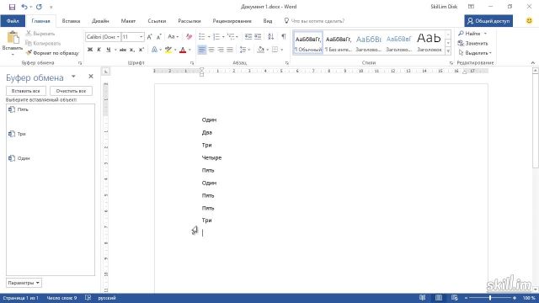This screenshot has width=539, height=303.
Task: Adjust the zoom slider handle
Action: pyautogui.click(x=490, y=298)
